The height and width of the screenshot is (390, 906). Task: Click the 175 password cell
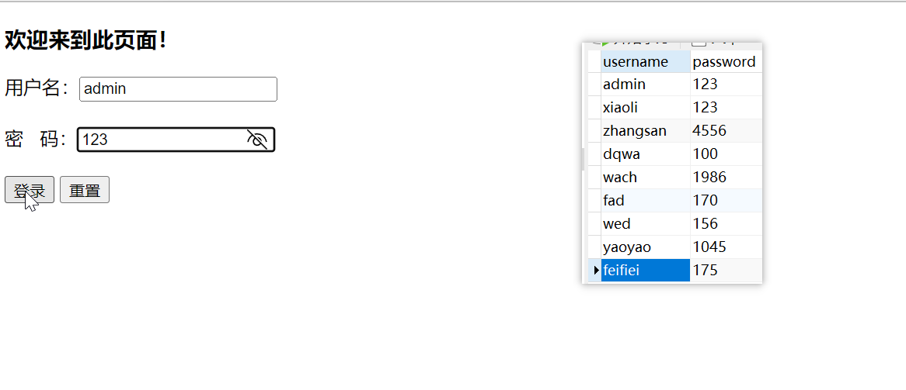pyautogui.click(x=725, y=271)
